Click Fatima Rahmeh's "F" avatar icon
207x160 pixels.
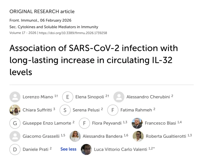pyautogui.click(x=113, y=110)
